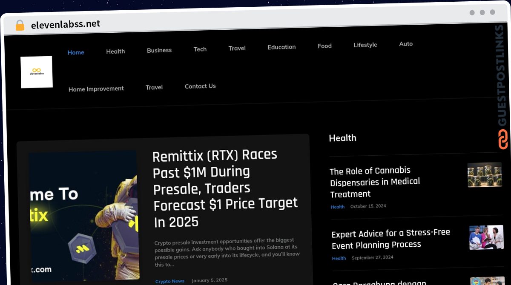Open the Remittix (RTX) Races Past $1M article
The width and height of the screenshot is (511, 285).
[x=226, y=188]
